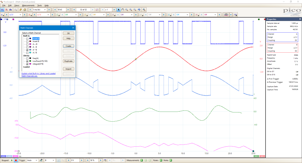Start capture with green play button
Image resolution: width=302 pixels, height=163 pixels.
point(12,160)
